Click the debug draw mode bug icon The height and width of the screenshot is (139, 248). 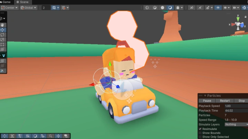tap(178, 8)
